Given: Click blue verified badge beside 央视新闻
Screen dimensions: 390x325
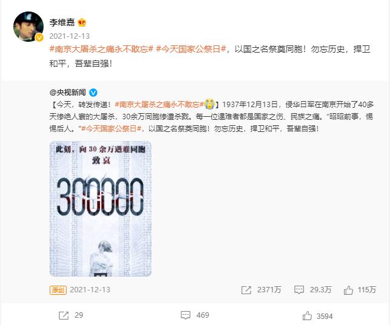Looking at the screenshot, I should [93, 93].
